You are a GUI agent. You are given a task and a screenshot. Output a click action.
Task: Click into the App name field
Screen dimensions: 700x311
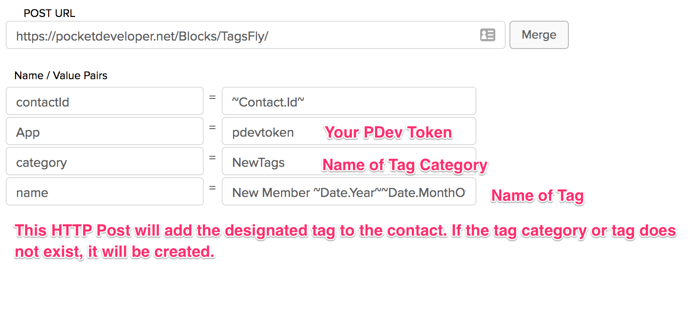tap(105, 131)
